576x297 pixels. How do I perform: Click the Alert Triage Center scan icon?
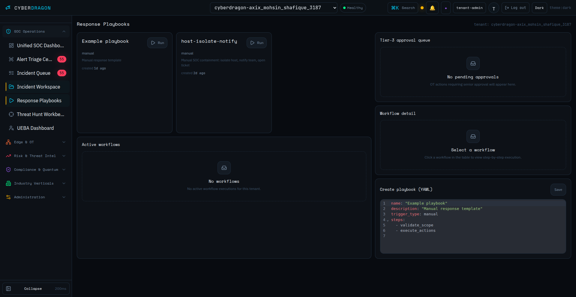(x=11, y=59)
